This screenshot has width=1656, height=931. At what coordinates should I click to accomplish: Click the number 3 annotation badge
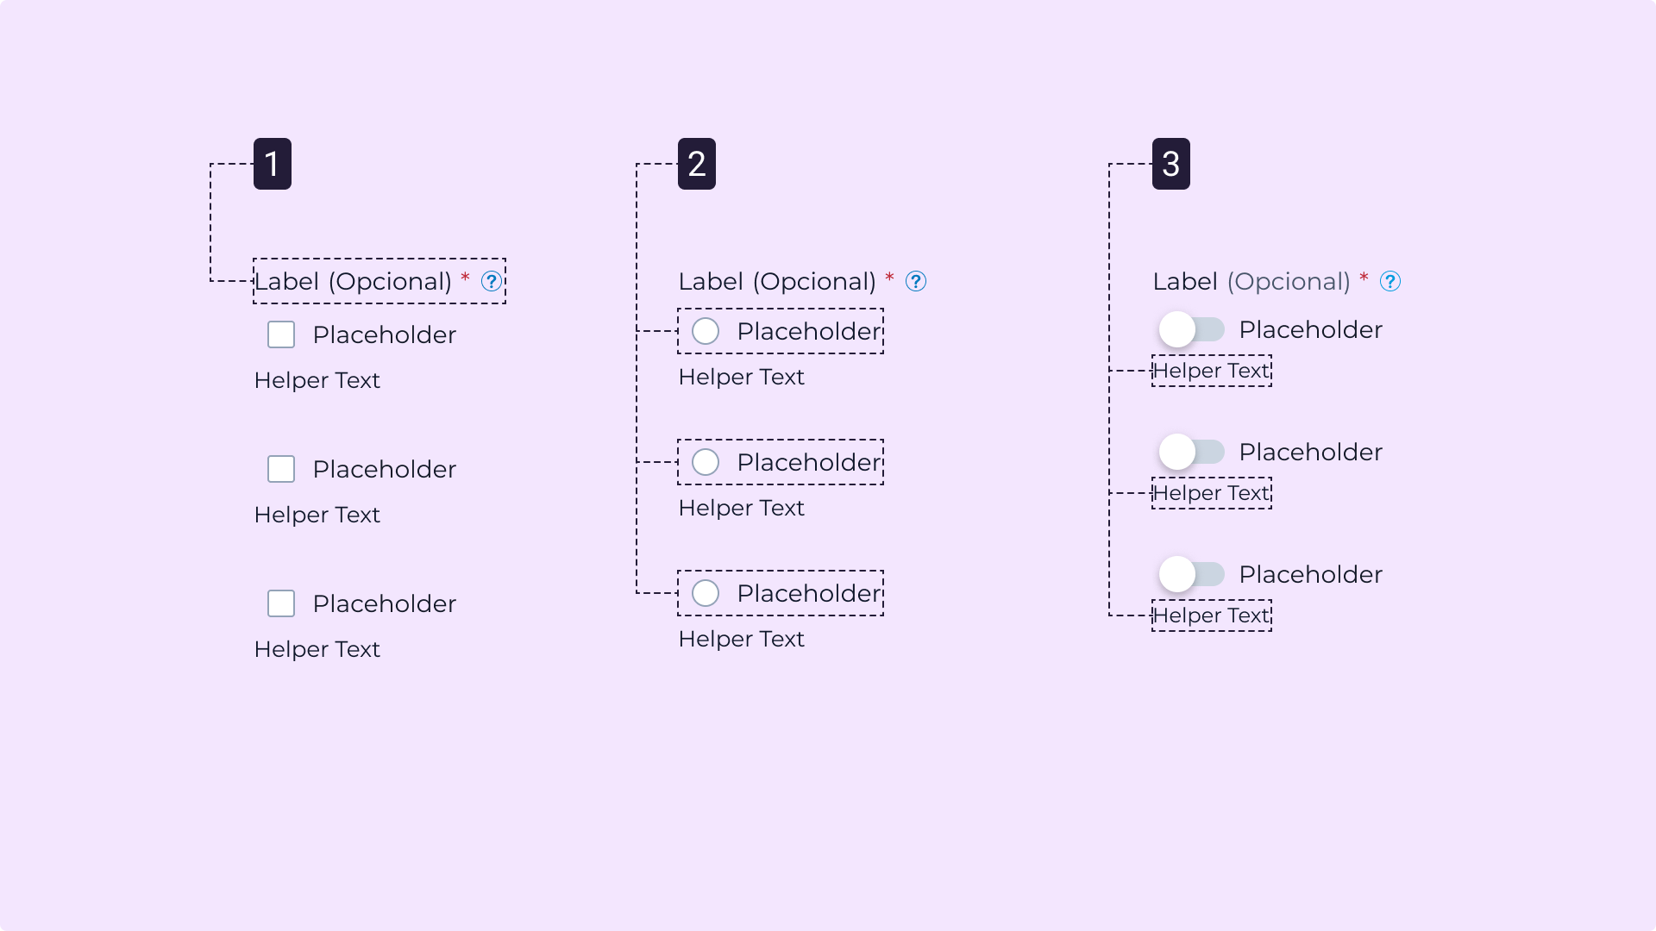coord(1171,164)
